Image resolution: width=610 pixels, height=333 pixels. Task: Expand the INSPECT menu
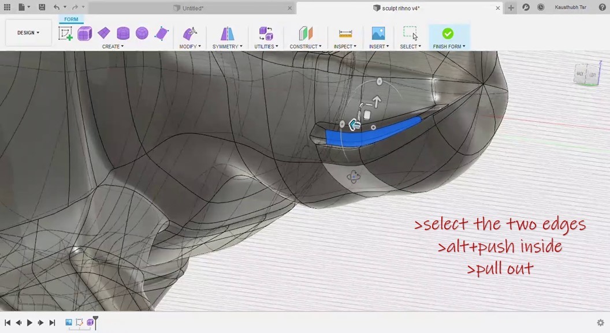(345, 47)
